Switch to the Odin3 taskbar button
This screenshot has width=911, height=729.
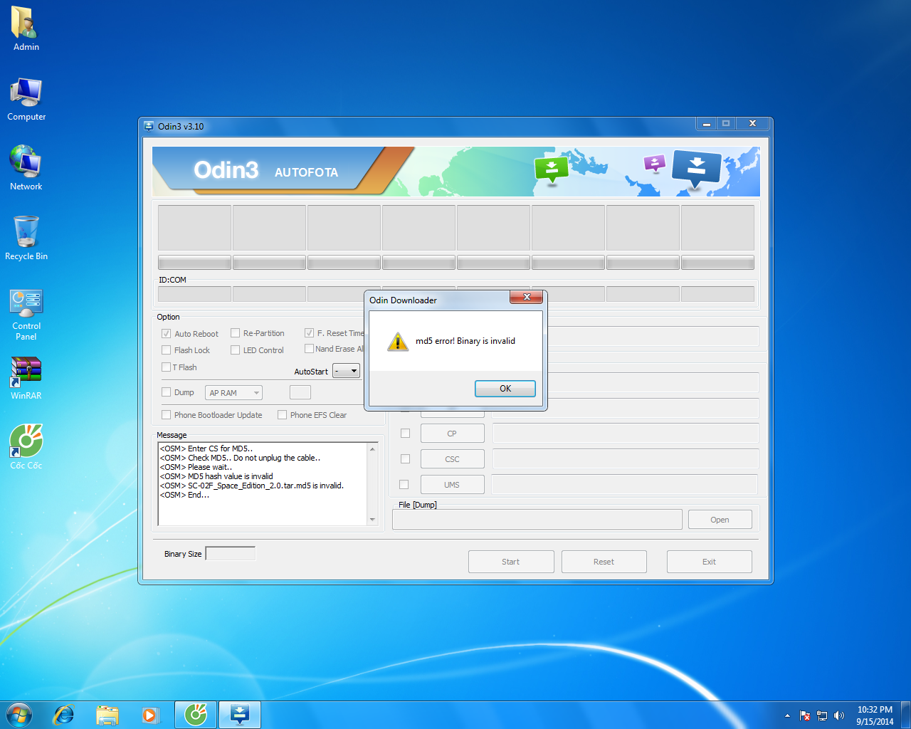pos(240,715)
